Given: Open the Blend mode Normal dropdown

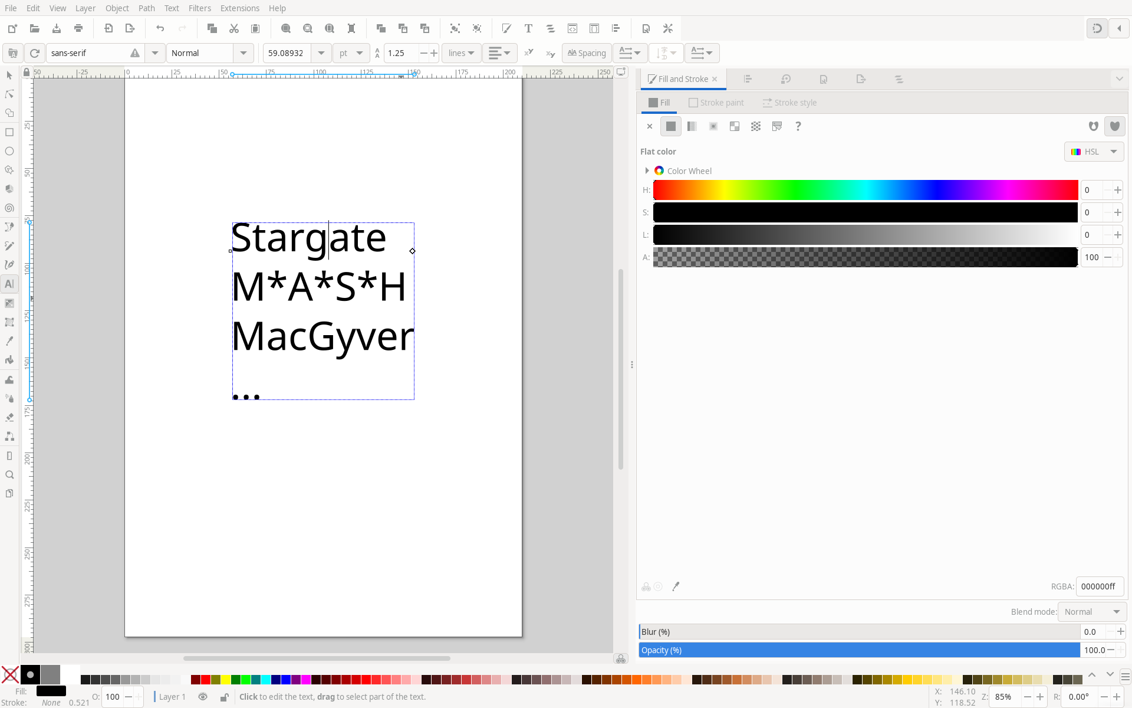Looking at the screenshot, I should [1091, 612].
